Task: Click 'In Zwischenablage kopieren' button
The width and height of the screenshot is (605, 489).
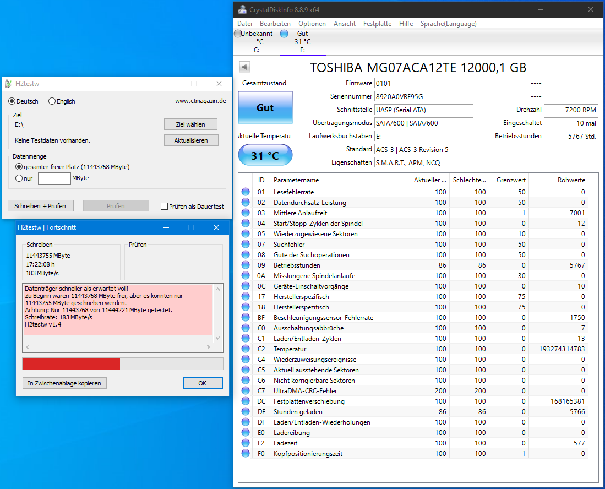Action: (64, 383)
